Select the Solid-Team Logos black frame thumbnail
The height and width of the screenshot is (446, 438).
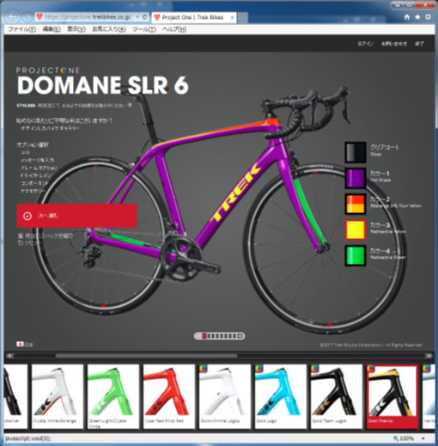pos(337,396)
